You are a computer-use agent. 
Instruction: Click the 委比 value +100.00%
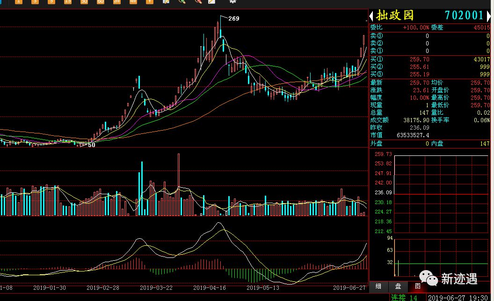416,28
